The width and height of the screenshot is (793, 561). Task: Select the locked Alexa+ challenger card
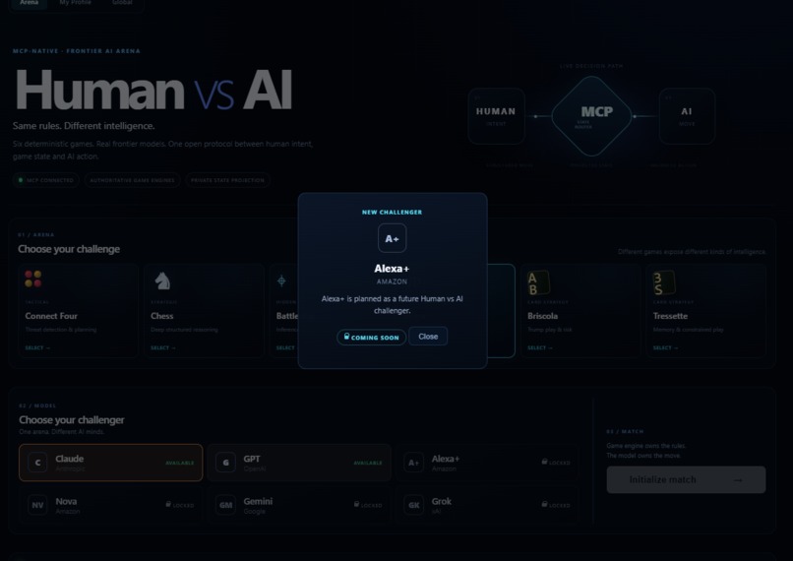point(487,463)
